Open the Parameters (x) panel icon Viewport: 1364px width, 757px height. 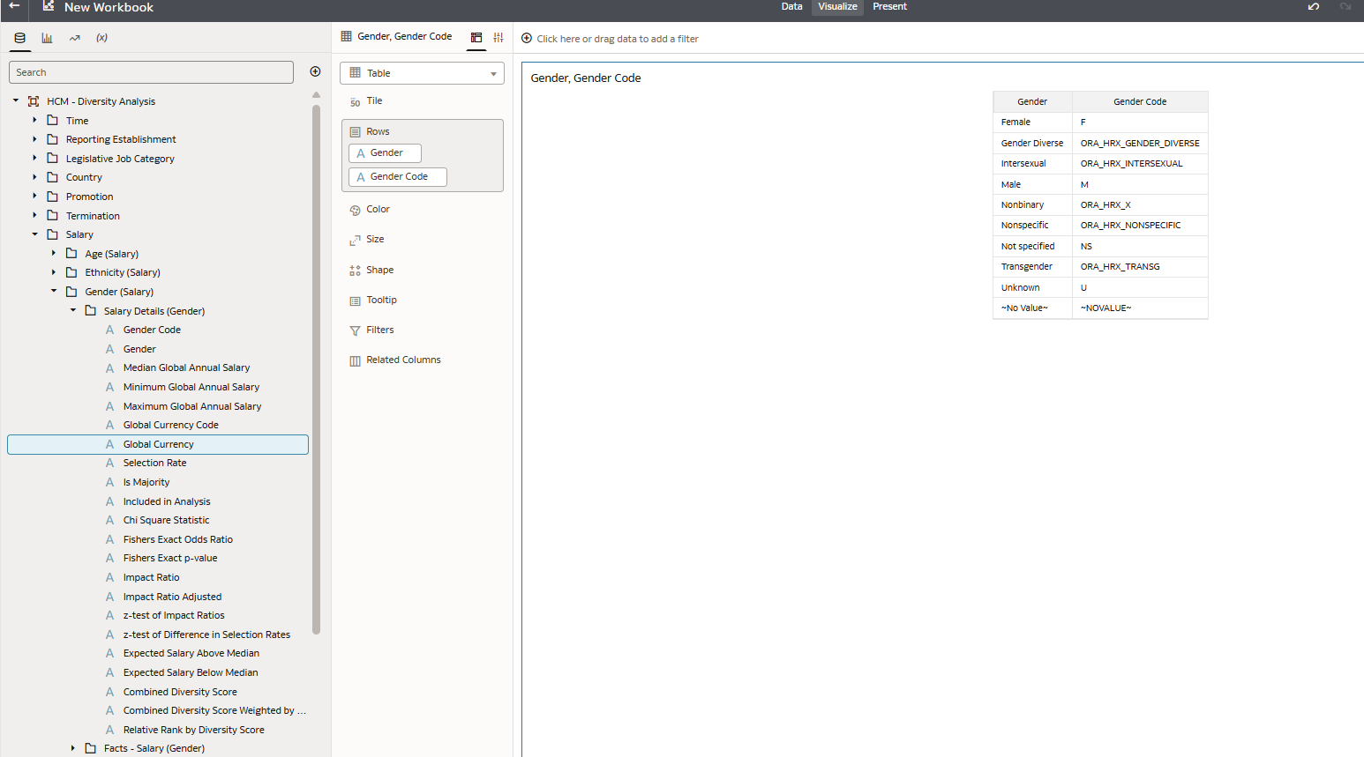(102, 38)
